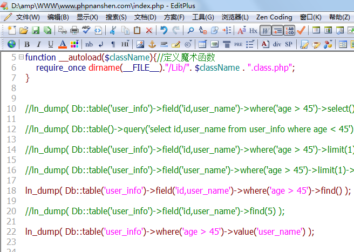Open the 显示(X) menu

[x=87, y=17]
